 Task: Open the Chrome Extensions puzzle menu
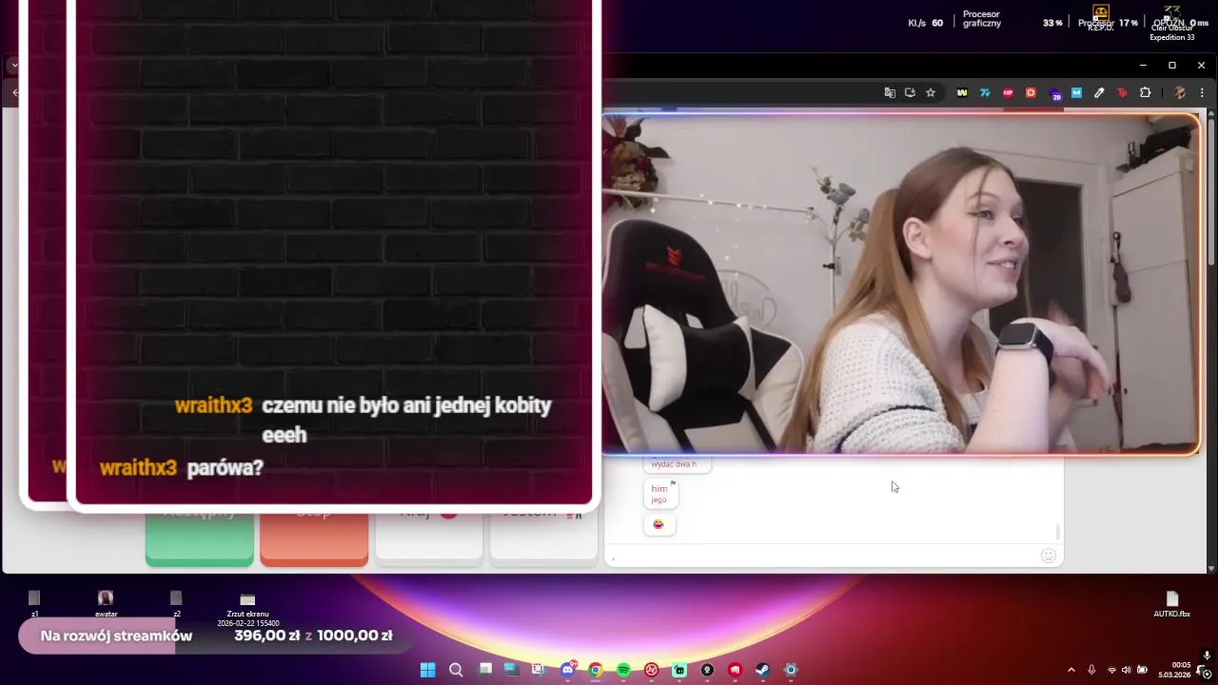pos(1145,92)
